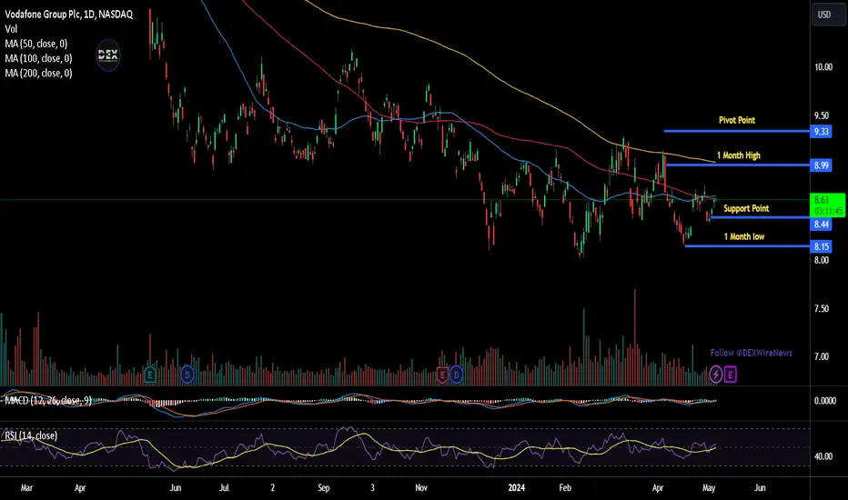Click the 8.44 support price label
This screenshot has height=500, width=848.
[x=821, y=225]
